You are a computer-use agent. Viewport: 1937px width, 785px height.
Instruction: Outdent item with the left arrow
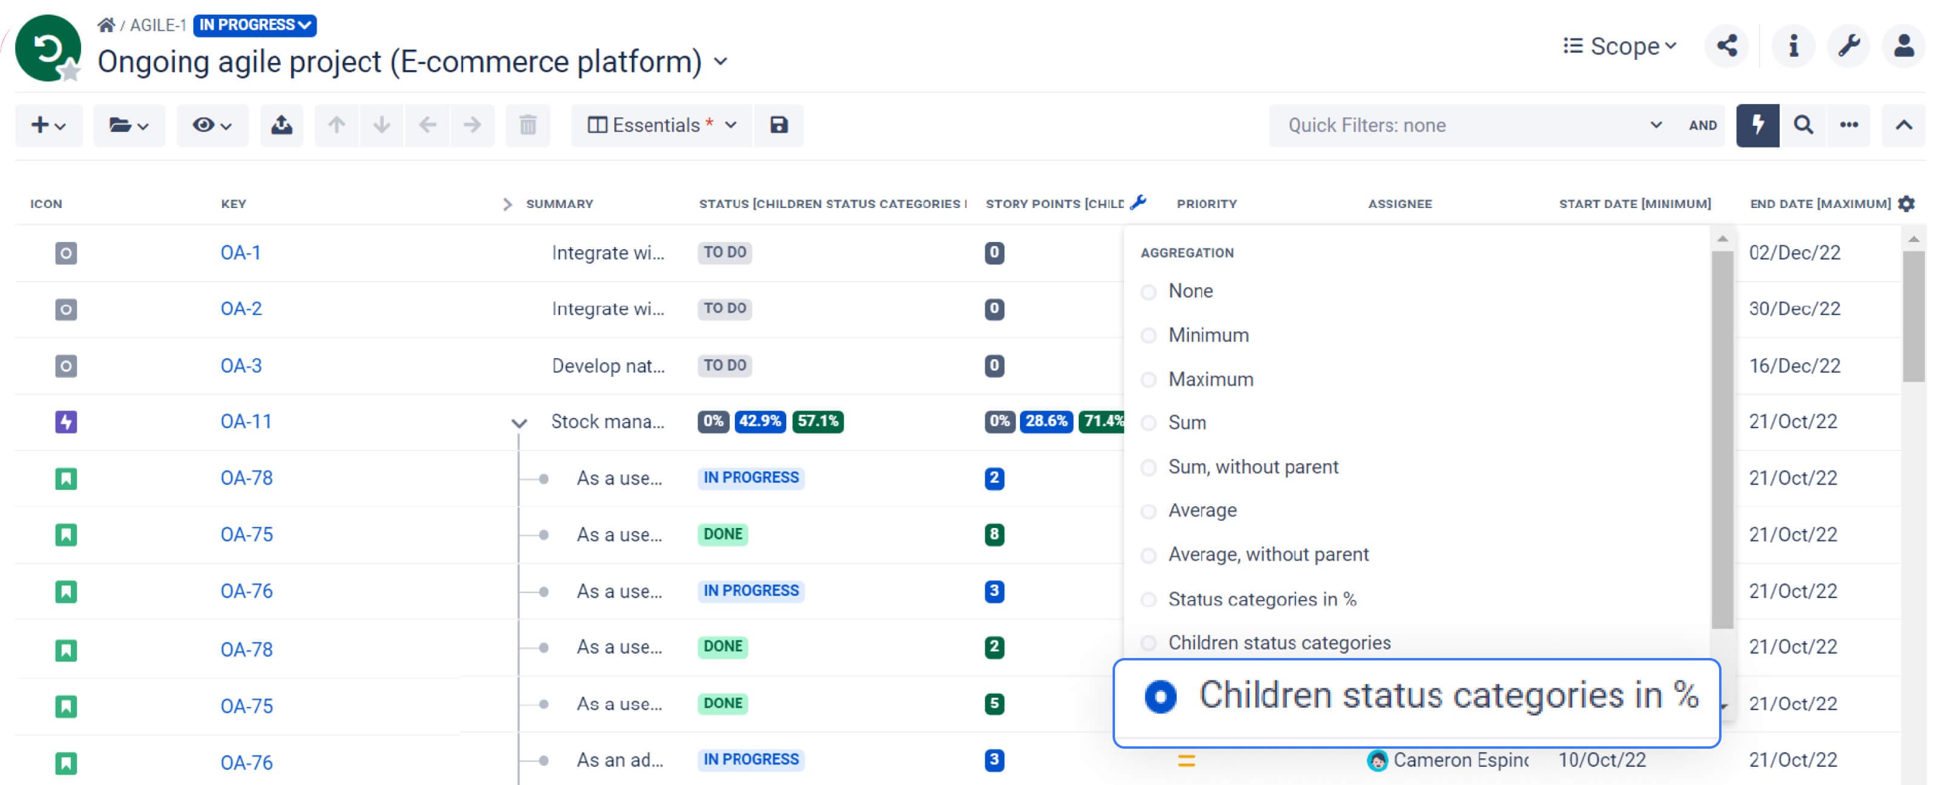[427, 125]
